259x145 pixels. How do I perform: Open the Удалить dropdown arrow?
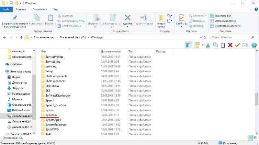point(128,27)
